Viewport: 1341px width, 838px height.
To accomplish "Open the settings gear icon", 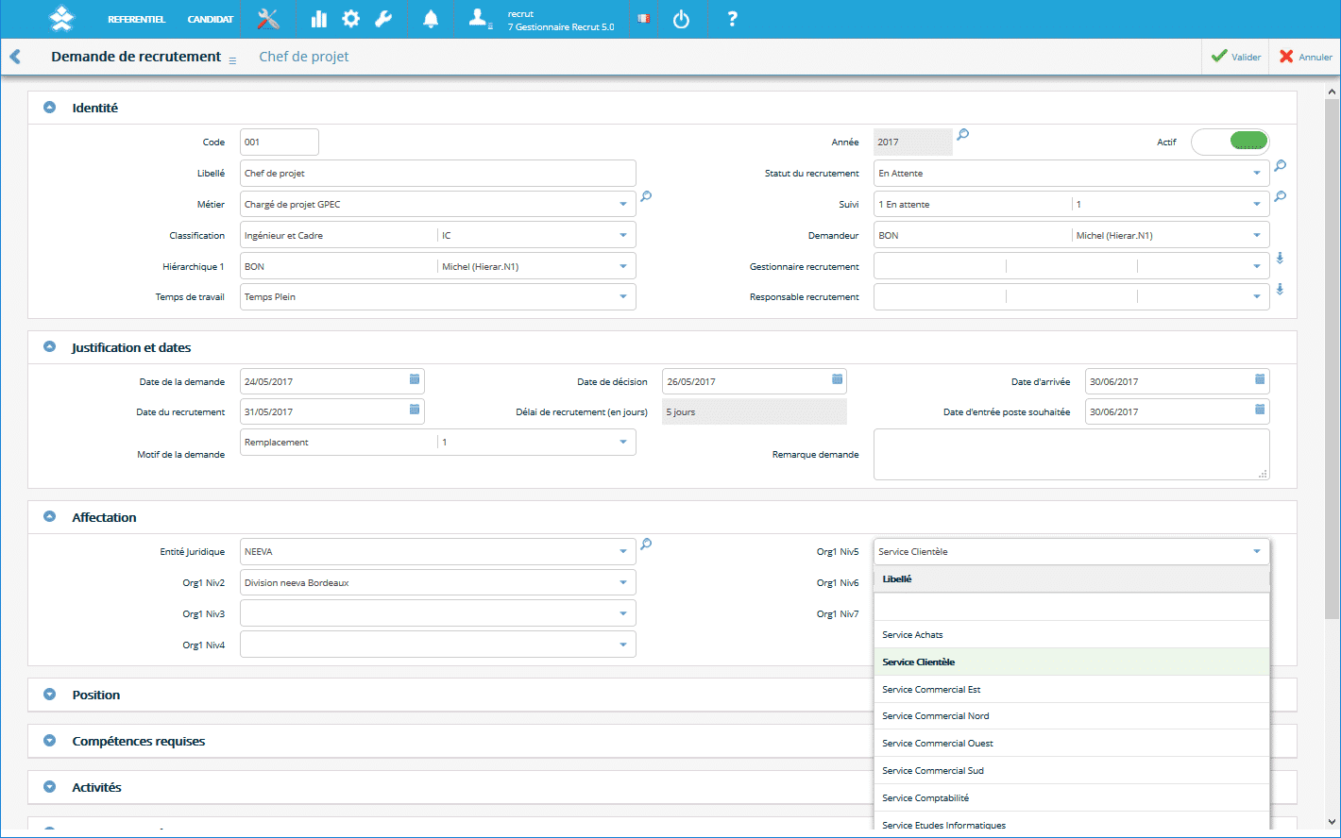I will click(x=350, y=19).
